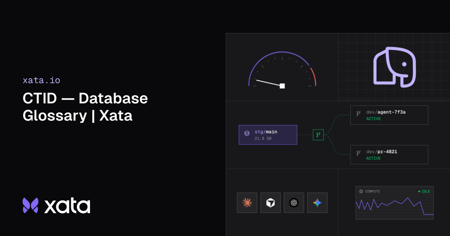450x236 pixels.
Task: Click the 'CTID — Database Glossary | Xata' title
Action: tap(85, 107)
